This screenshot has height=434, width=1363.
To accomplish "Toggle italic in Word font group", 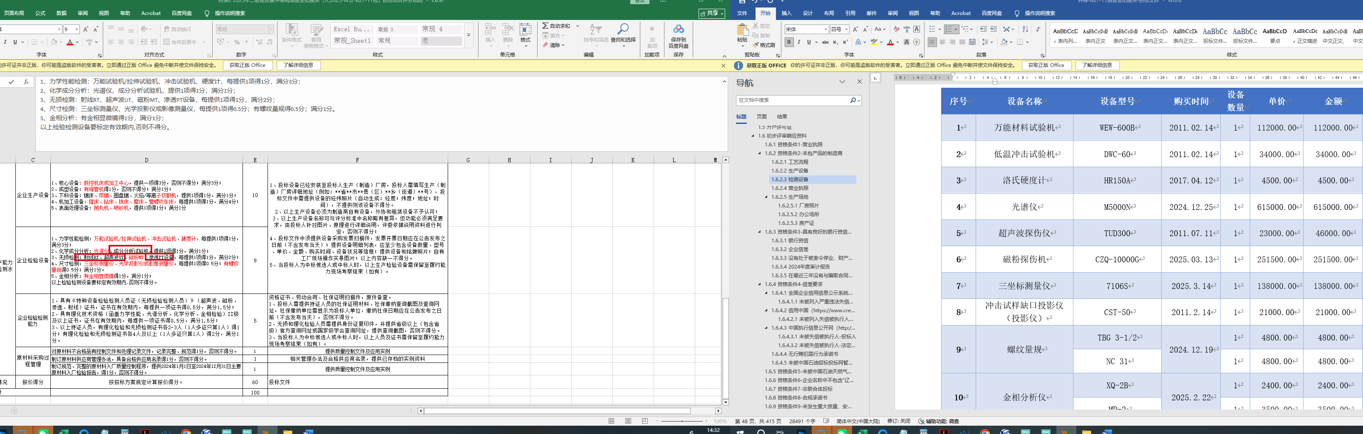I will coord(799,42).
